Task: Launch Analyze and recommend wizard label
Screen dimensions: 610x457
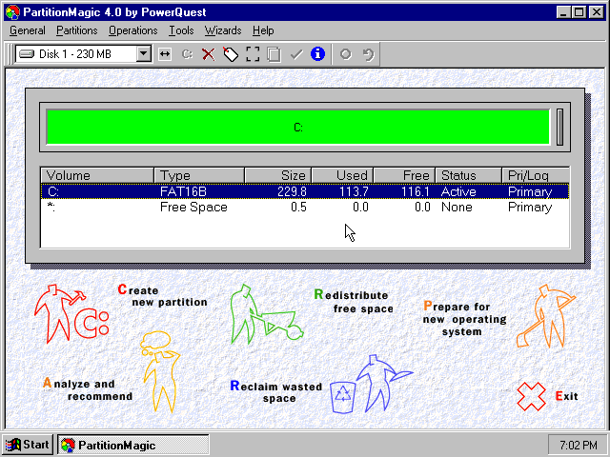Action: (x=88, y=389)
